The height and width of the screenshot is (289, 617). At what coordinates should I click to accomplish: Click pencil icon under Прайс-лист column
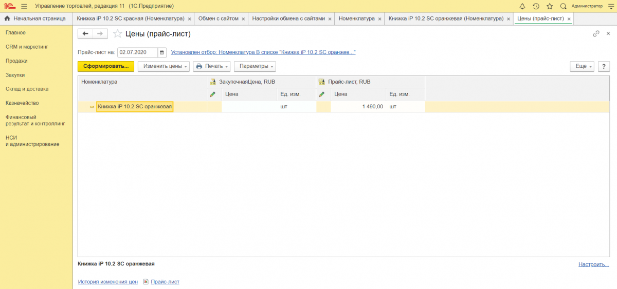[322, 94]
